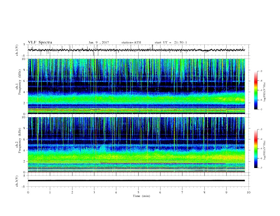
Task: Click the '-5' tick on ch.1(V) axis
Action: pyautogui.click(x=24, y=56)
